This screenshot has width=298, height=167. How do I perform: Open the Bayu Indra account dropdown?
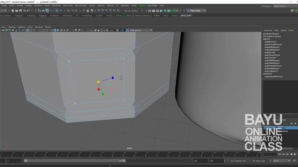[x=196, y=11]
